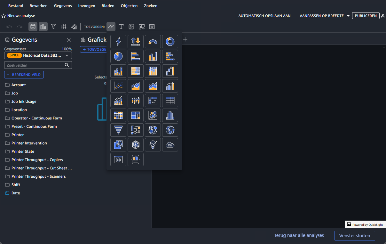Choose the donut chart visual type
The height and width of the screenshot is (244, 386).
coord(170,42)
